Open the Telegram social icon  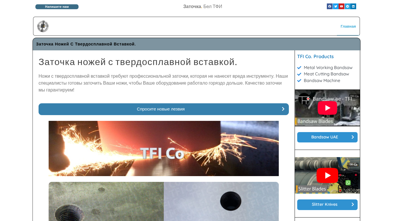pos(348,6)
